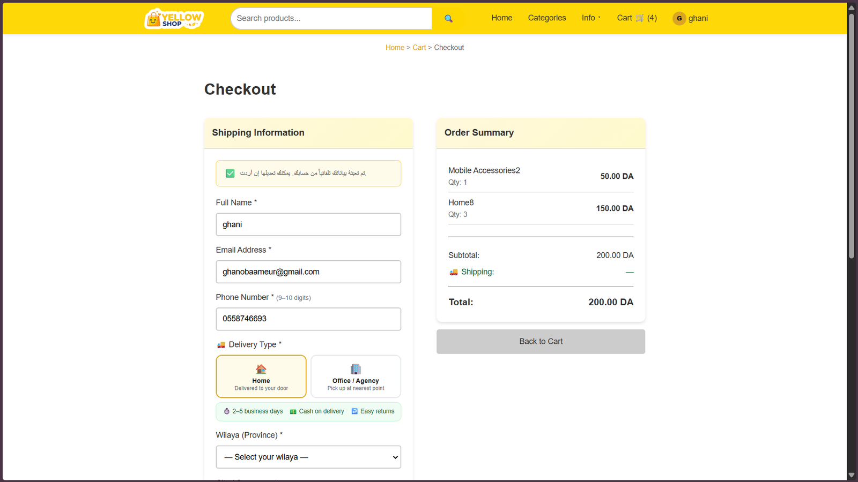The height and width of the screenshot is (482, 858).
Task: Click the Yellow Shop logo
Action: point(174,18)
